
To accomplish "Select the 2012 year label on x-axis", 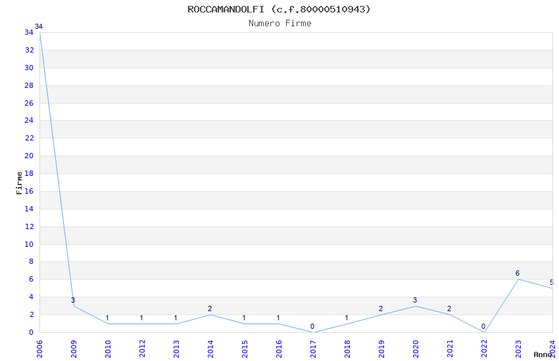I will [142, 349].
